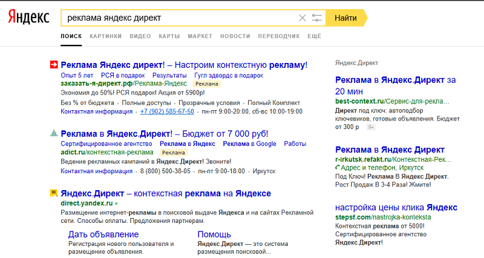Click Работы sitelink

[x=295, y=144]
